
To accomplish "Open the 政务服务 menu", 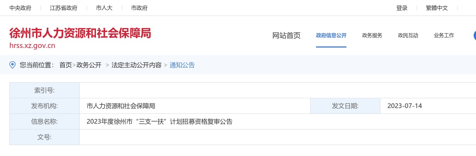I will click(372, 35).
